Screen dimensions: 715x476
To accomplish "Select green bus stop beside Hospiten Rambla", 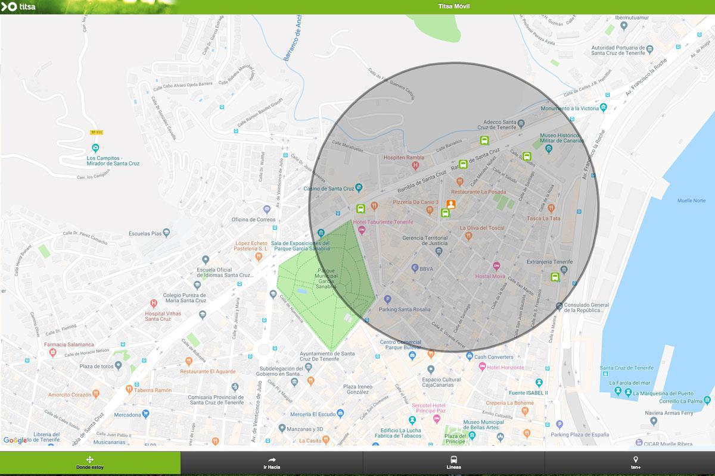I will point(463,165).
